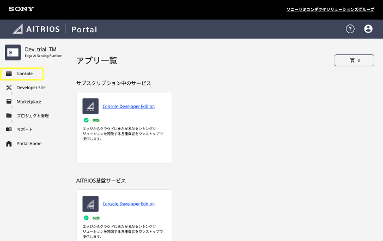Image resolution: width=383 pixels, height=241 pixels.
Task: Go to Portal Home in sidebar
Action: [x=29, y=144]
